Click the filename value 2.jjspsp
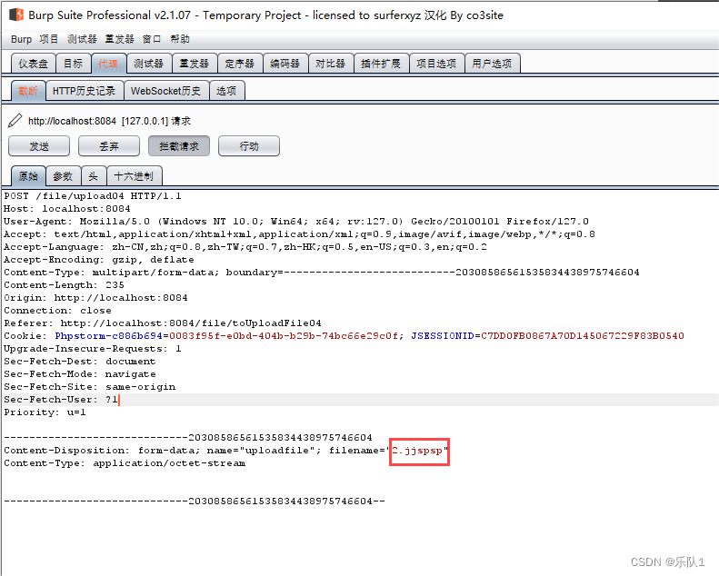This screenshot has height=576, width=719. pyautogui.click(x=417, y=451)
